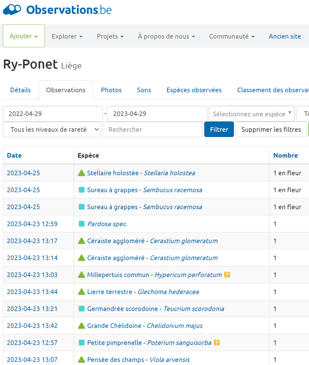Click the question mark icon after Poterium sanguisorba
This screenshot has height=365, width=309.
pos(217,342)
